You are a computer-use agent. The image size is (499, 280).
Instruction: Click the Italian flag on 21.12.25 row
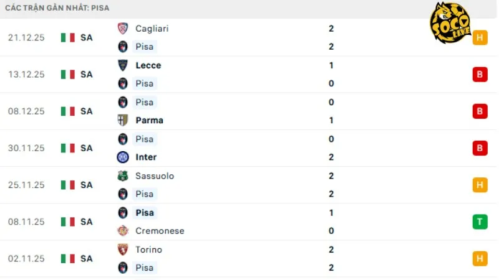[x=67, y=37]
